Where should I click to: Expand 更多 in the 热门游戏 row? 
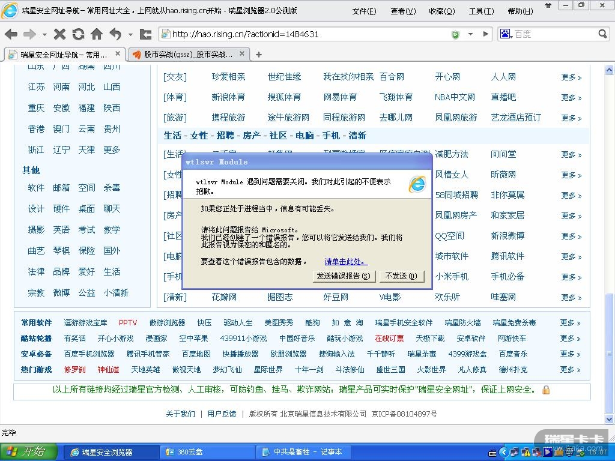click(x=571, y=370)
